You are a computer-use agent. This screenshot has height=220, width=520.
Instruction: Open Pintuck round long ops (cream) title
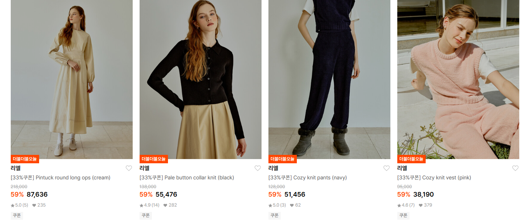(61, 177)
